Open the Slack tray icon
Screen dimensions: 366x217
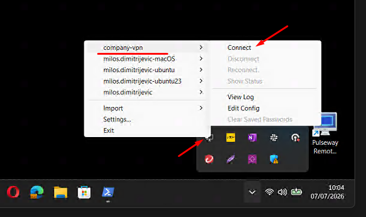tap(274, 138)
